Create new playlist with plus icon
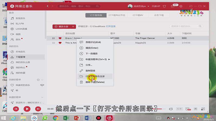Screen dimensions: 216x121 click(38, 80)
